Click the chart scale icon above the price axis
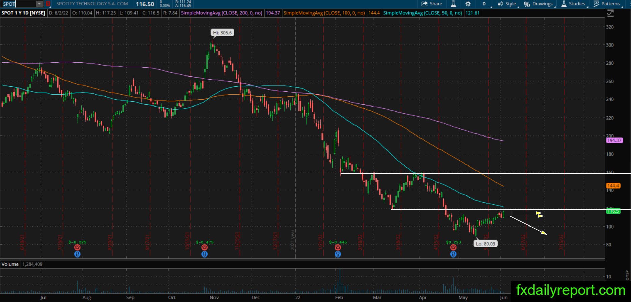This screenshot has width=631, height=302. point(610,13)
